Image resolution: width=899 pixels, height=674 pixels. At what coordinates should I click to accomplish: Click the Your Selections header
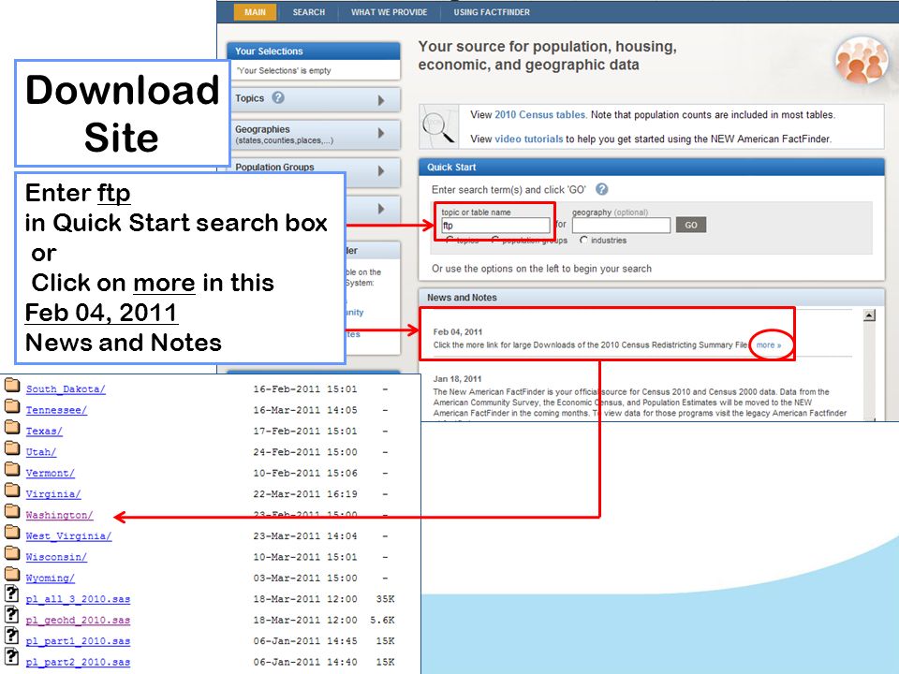(x=314, y=51)
